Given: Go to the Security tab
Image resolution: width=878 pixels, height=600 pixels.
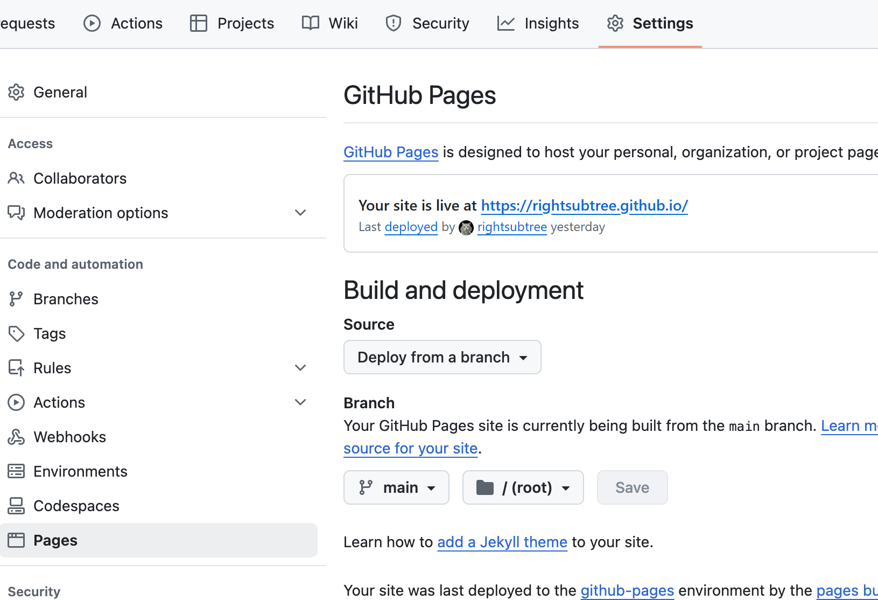Looking at the screenshot, I should (x=427, y=23).
